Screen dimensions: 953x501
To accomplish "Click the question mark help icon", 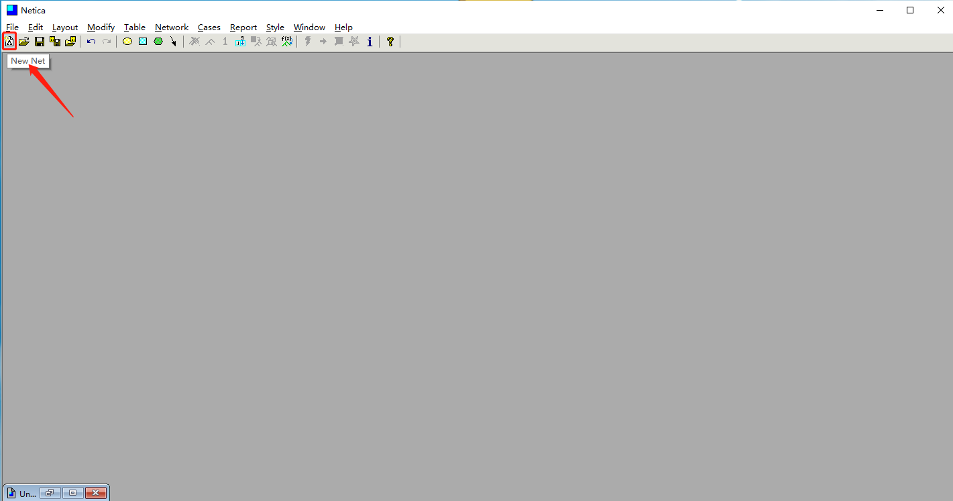I will [x=390, y=42].
